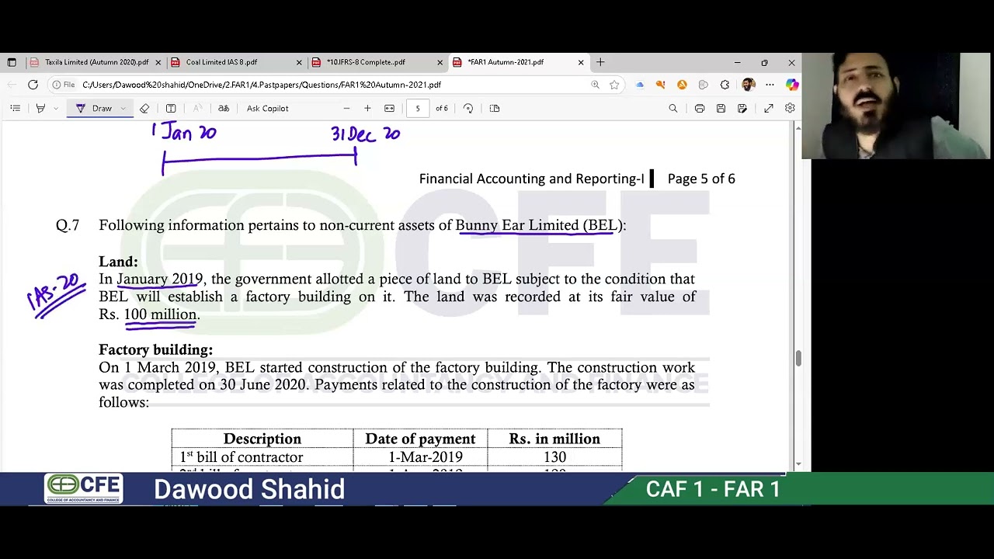
Task: Open the cloud extension icon
Action: [x=639, y=85]
